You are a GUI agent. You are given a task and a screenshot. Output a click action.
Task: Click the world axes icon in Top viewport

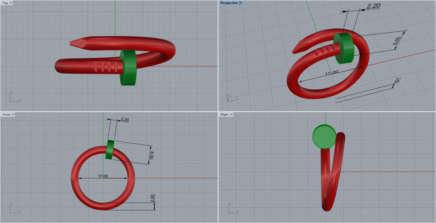click(15, 97)
